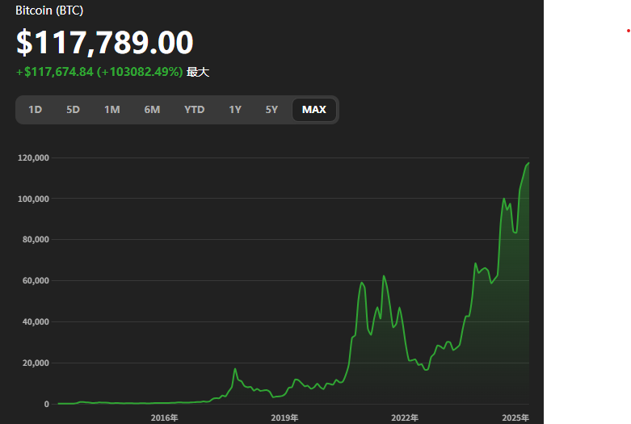Click the 120,000 y-axis label
Image resolution: width=631 pixels, height=424 pixels.
coord(32,157)
